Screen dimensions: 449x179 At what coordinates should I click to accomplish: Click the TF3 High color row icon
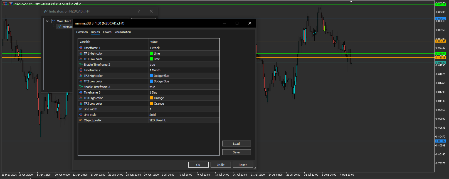pos(81,98)
